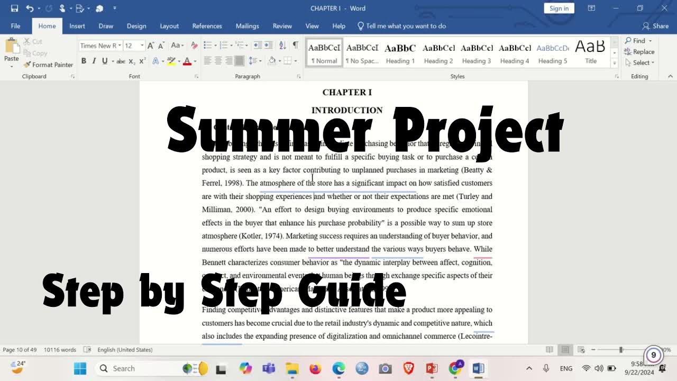Toggle Show/Hide paragraph marks
677x381 pixels.
point(296,46)
